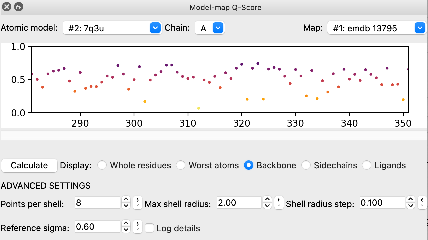The image size is (428, 240).
Task: Click the Reference sigma input field
Action: pyautogui.click(x=97, y=227)
